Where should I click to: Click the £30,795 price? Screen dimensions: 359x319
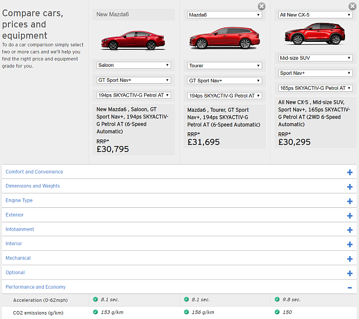pos(113,149)
